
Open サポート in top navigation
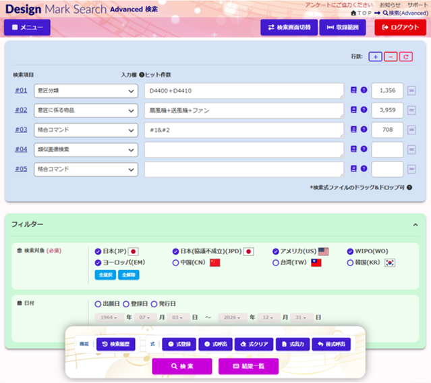click(x=418, y=5)
